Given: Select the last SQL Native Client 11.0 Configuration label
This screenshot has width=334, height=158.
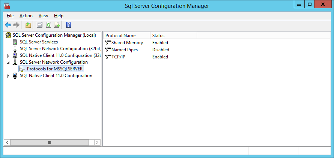Looking at the screenshot, I should click(x=56, y=76).
